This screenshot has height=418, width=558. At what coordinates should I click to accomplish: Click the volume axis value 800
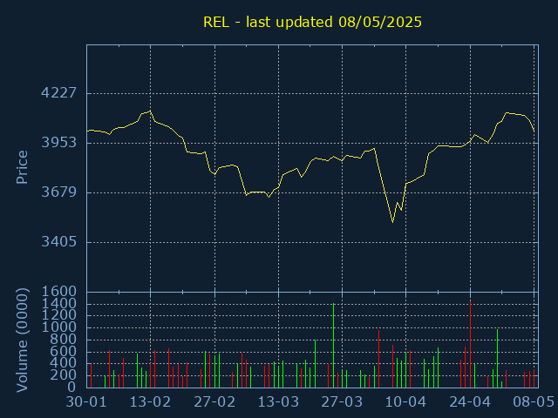(64, 340)
